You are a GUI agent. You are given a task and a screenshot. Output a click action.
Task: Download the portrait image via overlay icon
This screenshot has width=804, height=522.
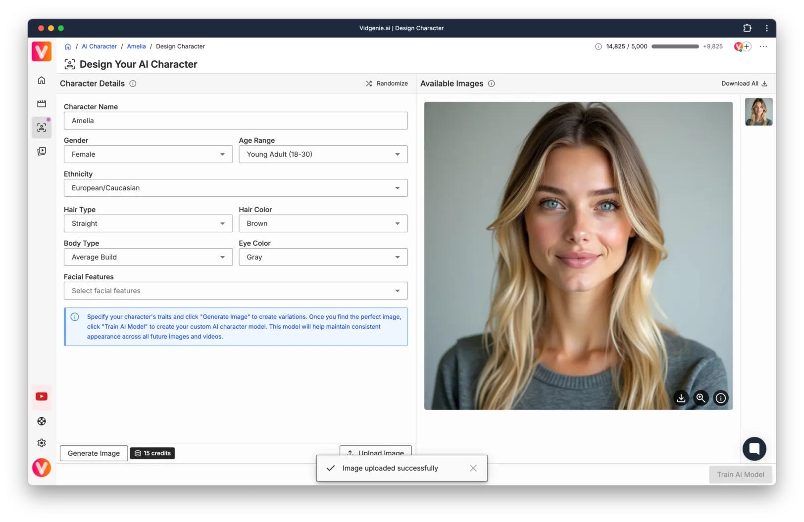pyautogui.click(x=681, y=398)
